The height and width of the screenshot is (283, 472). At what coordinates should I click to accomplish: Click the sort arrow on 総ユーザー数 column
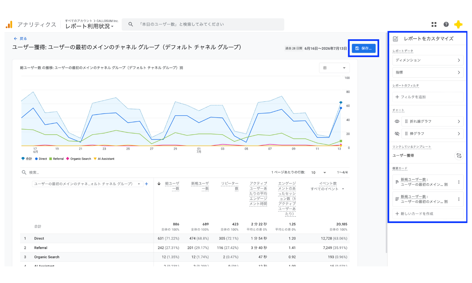pos(159,184)
